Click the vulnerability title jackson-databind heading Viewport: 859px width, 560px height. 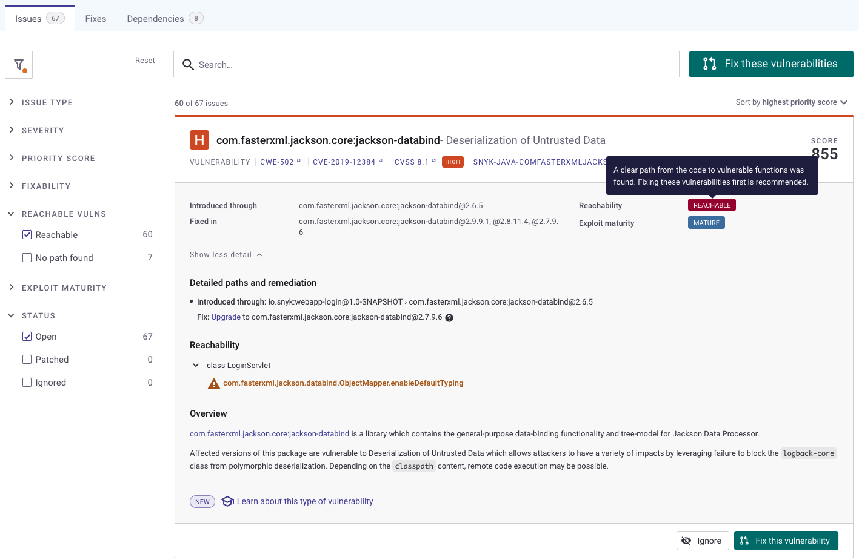(x=328, y=140)
